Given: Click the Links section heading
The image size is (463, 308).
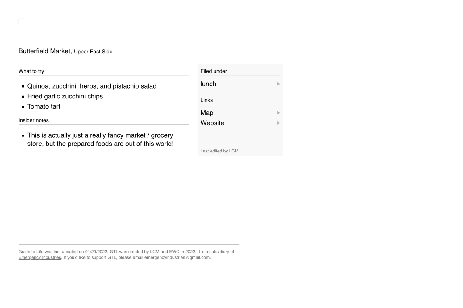Looking at the screenshot, I should [x=206, y=100].
